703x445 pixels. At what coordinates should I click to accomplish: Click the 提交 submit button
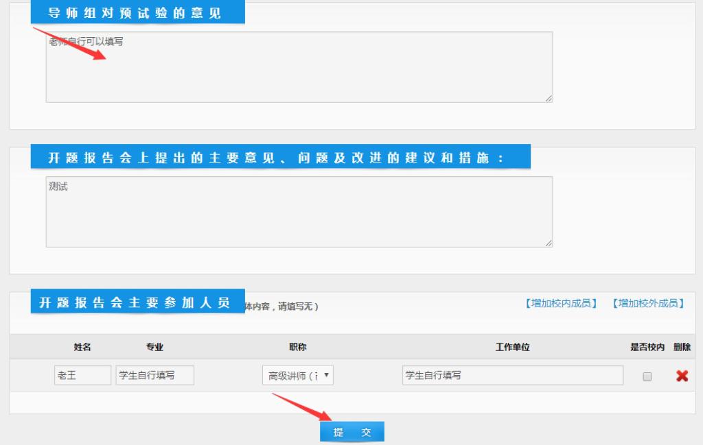click(351, 432)
